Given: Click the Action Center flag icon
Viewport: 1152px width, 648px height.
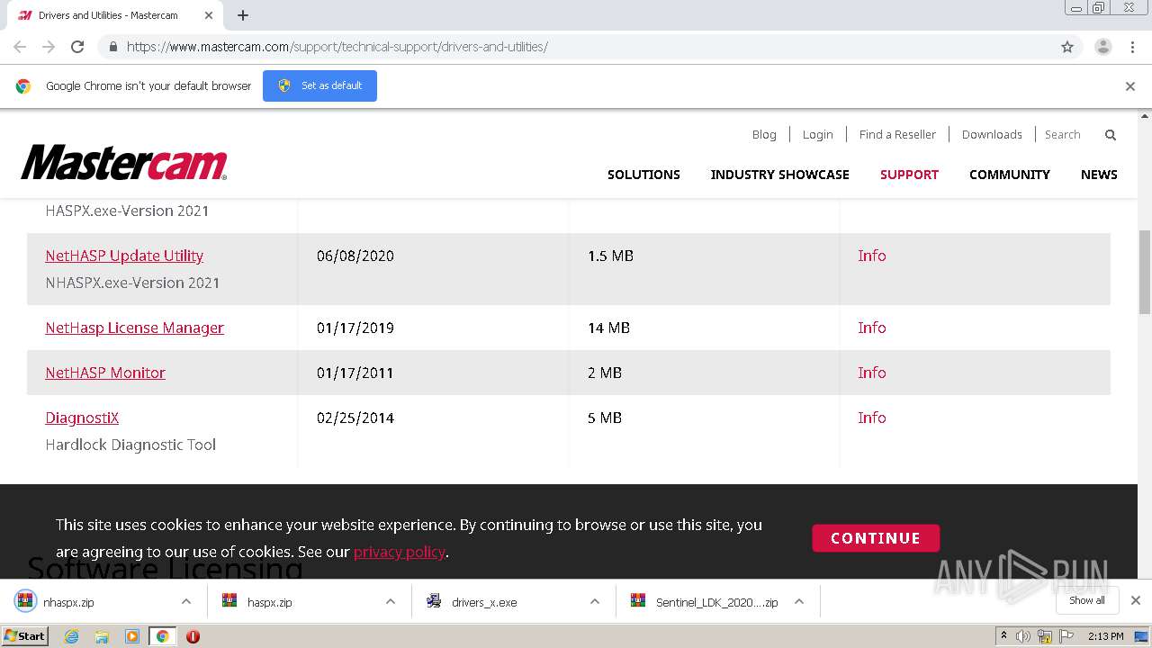Looking at the screenshot, I should (1066, 636).
